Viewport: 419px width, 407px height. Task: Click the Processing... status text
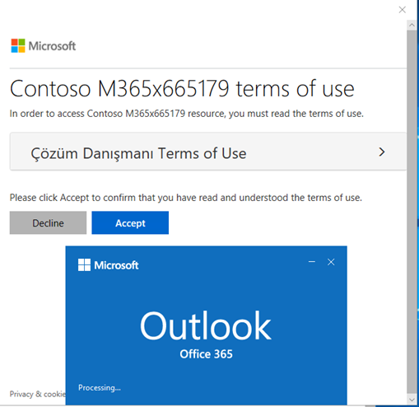(100, 387)
